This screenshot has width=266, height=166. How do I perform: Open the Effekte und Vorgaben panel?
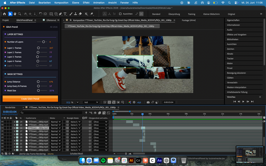pos(236,34)
